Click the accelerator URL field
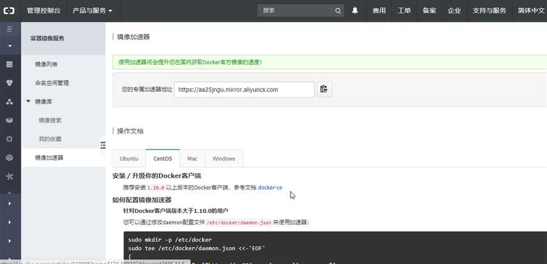This screenshot has width=547, height=264. [x=244, y=90]
